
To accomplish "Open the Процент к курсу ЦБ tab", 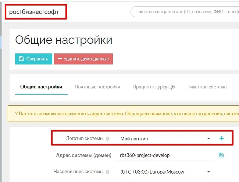I will click(154, 87).
